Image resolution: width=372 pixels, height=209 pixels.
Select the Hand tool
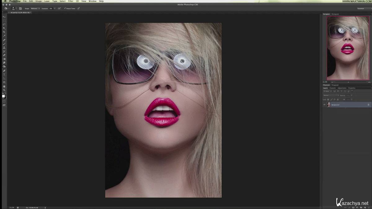point(4,86)
